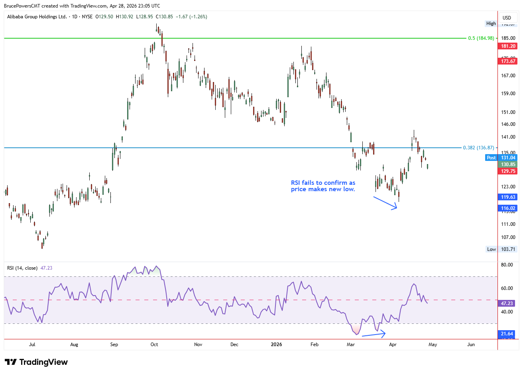Click the Apr label on time axis
This screenshot has width=523, height=374.
(x=393, y=345)
